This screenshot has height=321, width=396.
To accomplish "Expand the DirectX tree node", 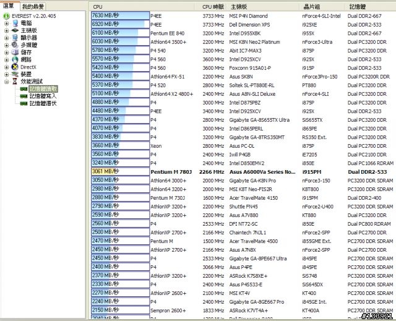I will point(6,67).
